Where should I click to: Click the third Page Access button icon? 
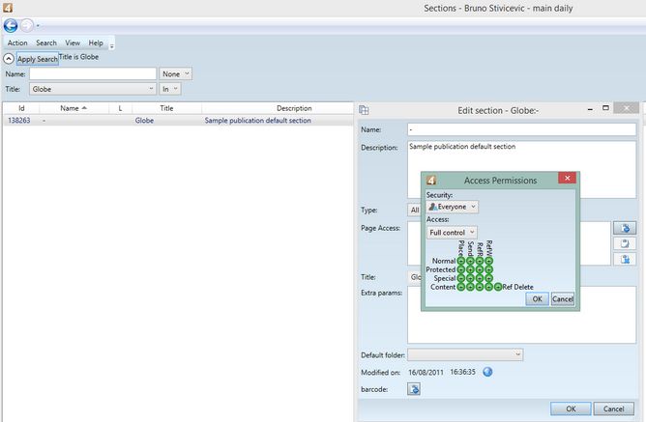pyautogui.click(x=625, y=259)
